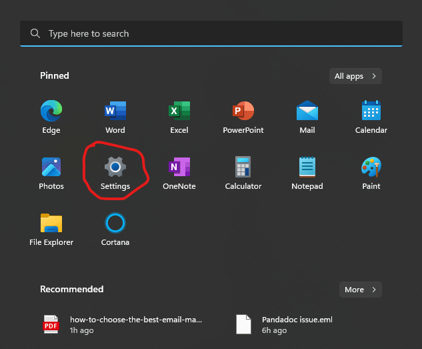Click the magnifier search icon
The width and height of the screenshot is (422, 349).
[35, 33]
